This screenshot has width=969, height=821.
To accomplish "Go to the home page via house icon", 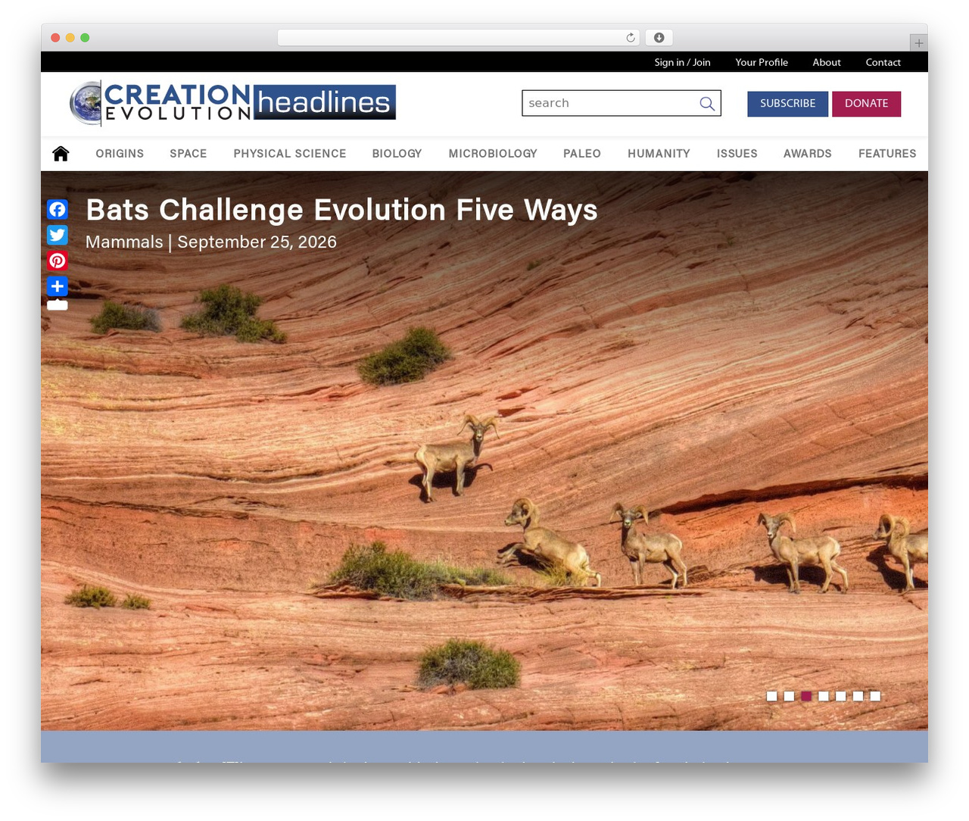I will (x=61, y=154).
